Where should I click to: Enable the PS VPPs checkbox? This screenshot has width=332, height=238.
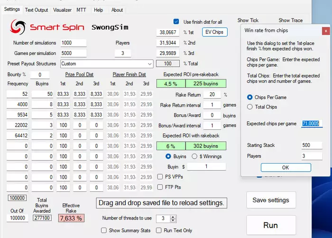pyautogui.click(x=160, y=176)
